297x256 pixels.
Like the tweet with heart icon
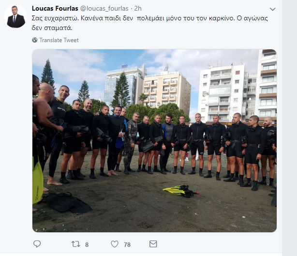pyautogui.click(x=115, y=244)
